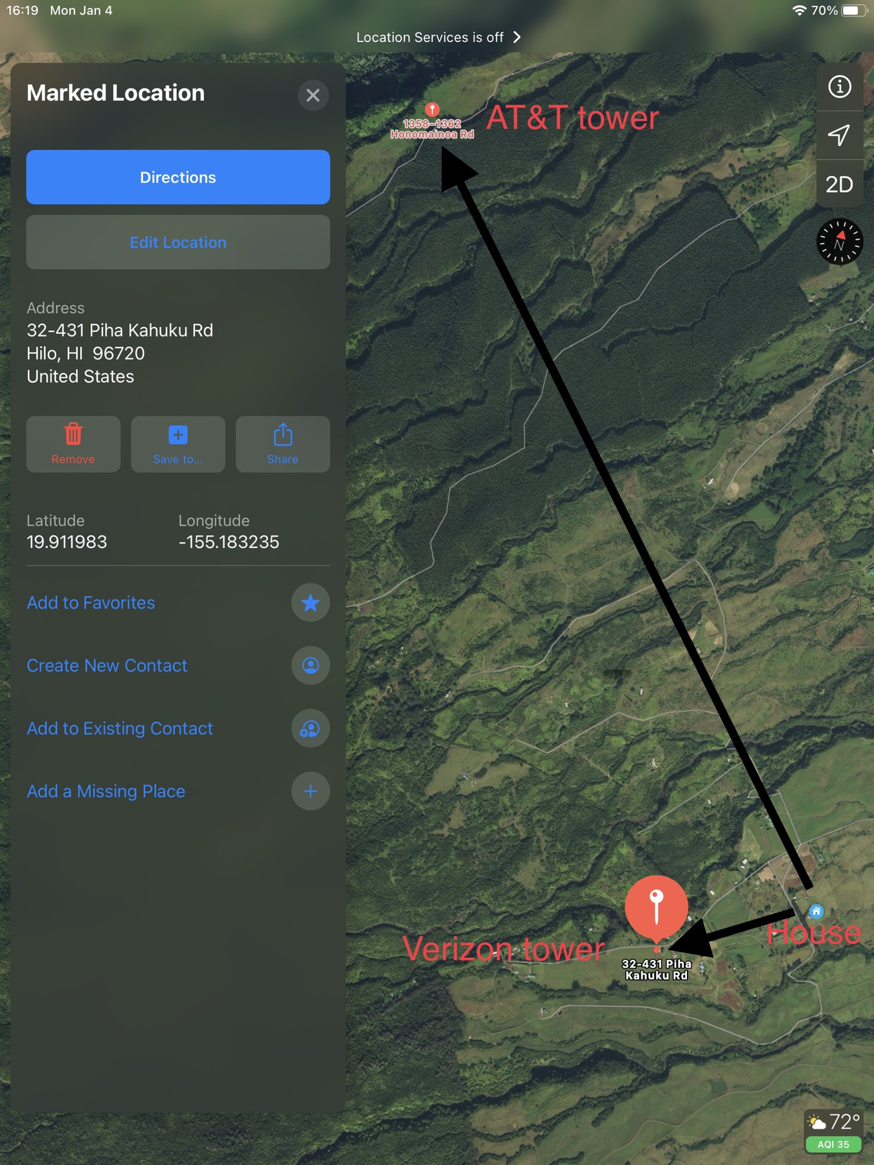Screen dimensions: 874x1165
Task: Toggle map view to 2D
Action: point(839,184)
